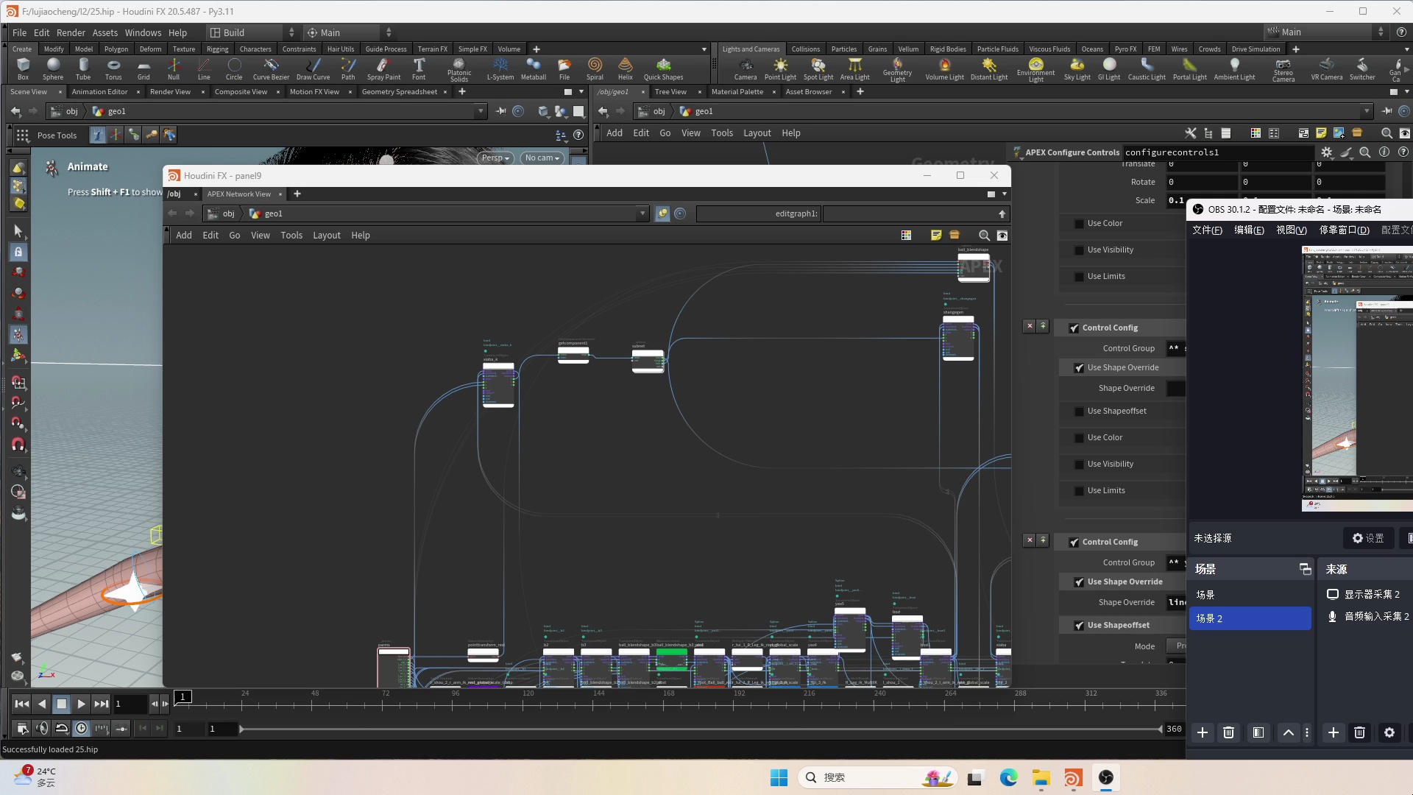This screenshot has width=1413, height=795.
Task: Open the No cam camera selector
Action: point(542,158)
